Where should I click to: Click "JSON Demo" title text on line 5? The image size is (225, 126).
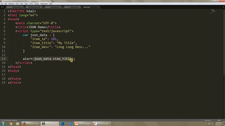[37, 27]
